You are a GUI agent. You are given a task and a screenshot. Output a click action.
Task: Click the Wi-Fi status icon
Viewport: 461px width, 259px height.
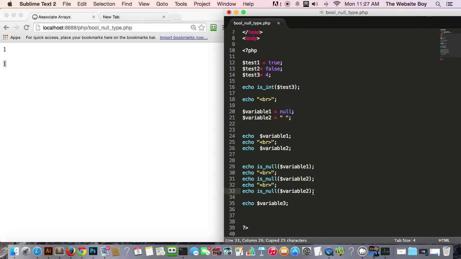[337, 4]
